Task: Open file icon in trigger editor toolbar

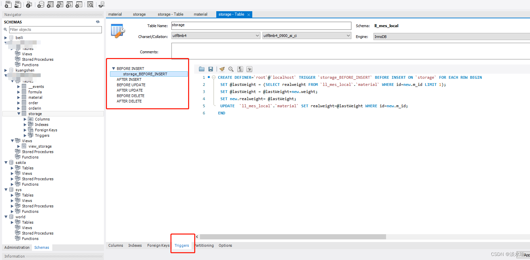Action: coord(202,69)
